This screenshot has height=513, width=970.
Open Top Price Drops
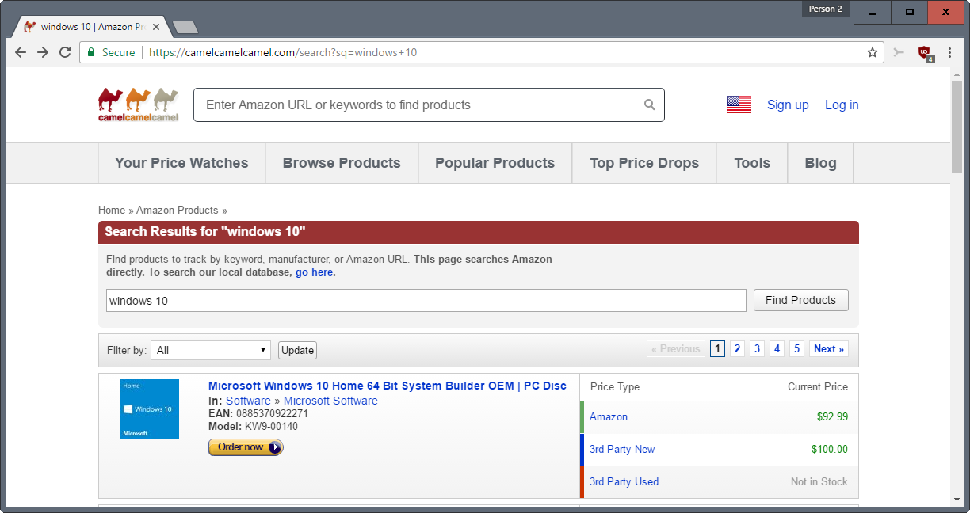coord(644,163)
